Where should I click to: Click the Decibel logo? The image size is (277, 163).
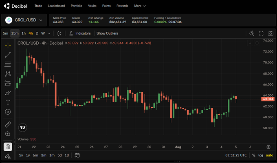coord(15,6)
